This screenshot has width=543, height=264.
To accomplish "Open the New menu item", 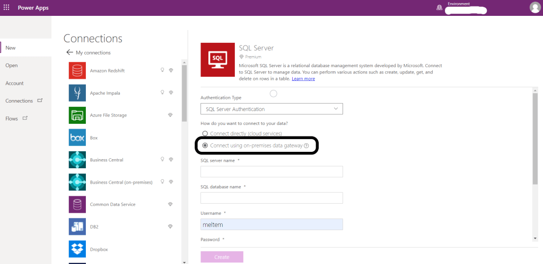I will tap(11, 48).
